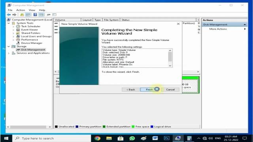Open the Help toolbar icon
The height and width of the screenshot is (142, 253).
[x=35, y=15]
